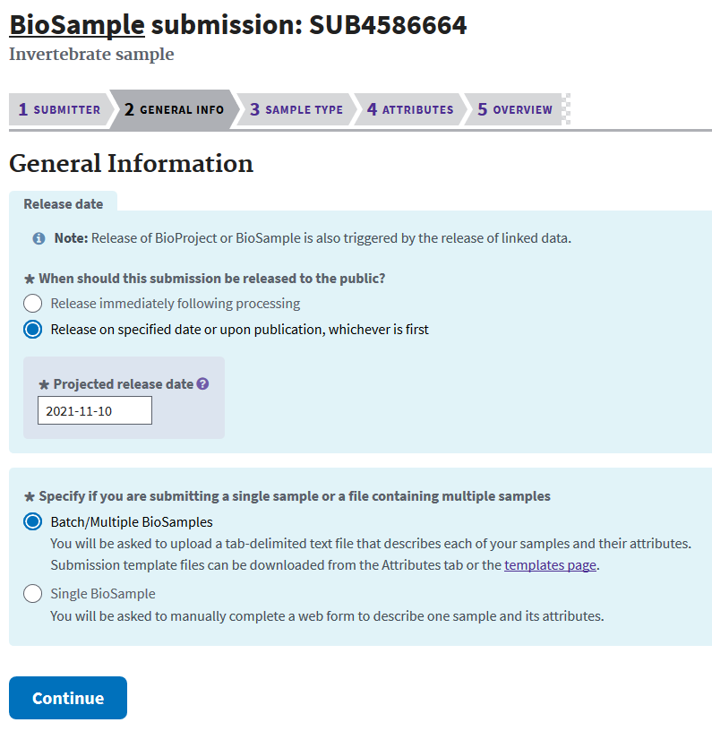Click the release timing question asterisk
The height and width of the screenshot is (731, 712).
pos(30,279)
